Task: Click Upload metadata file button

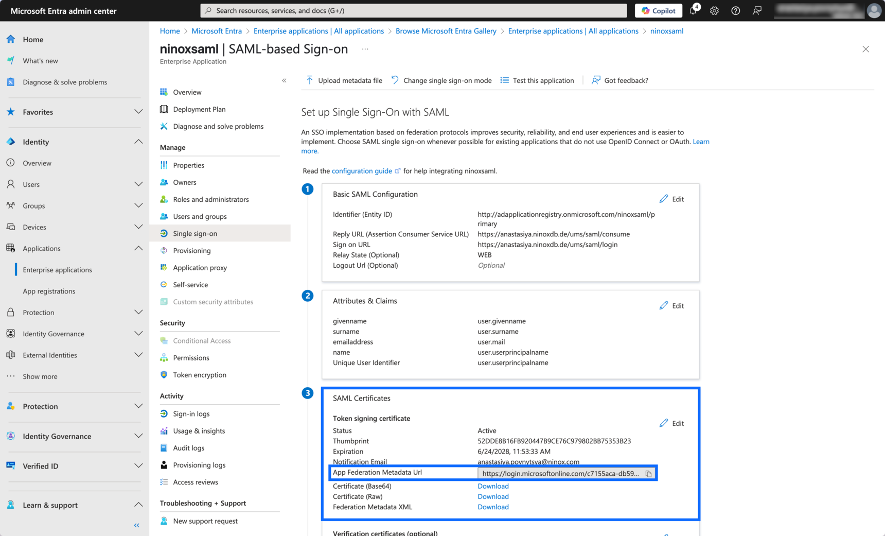Action: click(x=344, y=80)
